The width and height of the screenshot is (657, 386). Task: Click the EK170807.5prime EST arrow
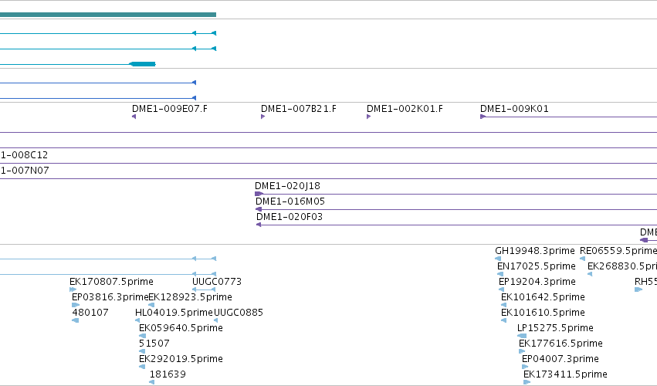pyautogui.click(x=73, y=289)
